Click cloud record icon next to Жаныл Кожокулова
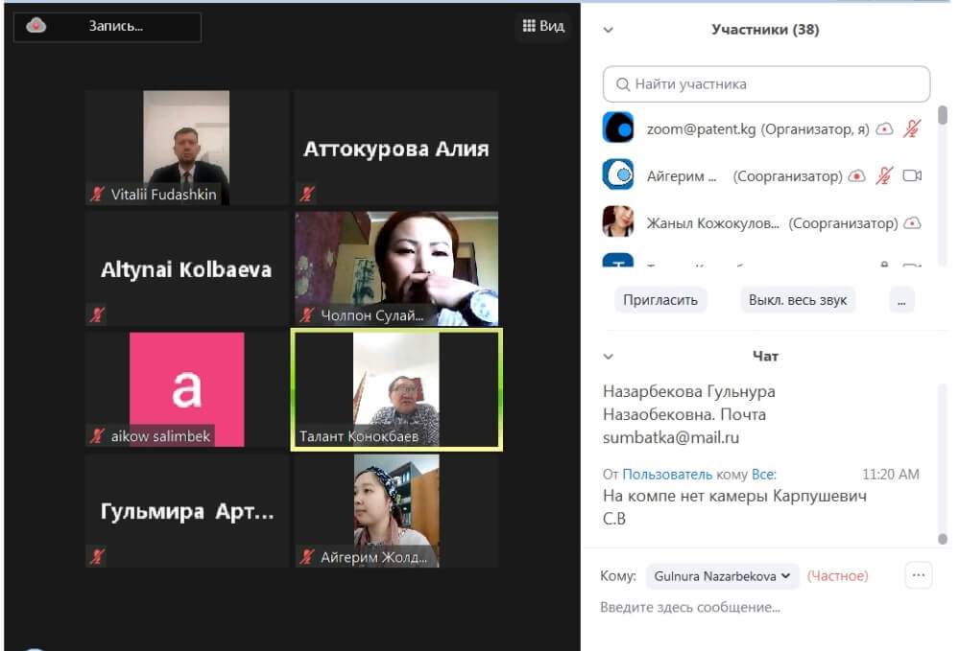Viewport: 958px width, 651px height. [x=912, y=222]
